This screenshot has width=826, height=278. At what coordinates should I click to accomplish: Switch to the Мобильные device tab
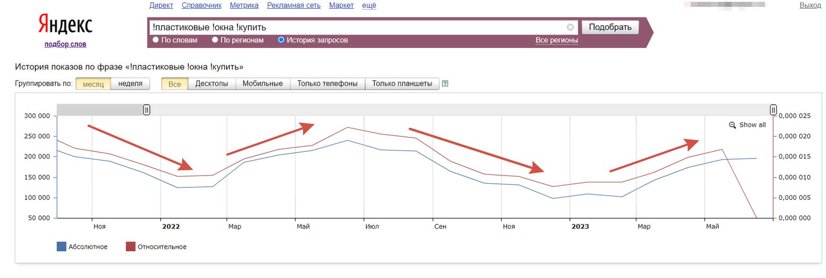coord(262,83)
